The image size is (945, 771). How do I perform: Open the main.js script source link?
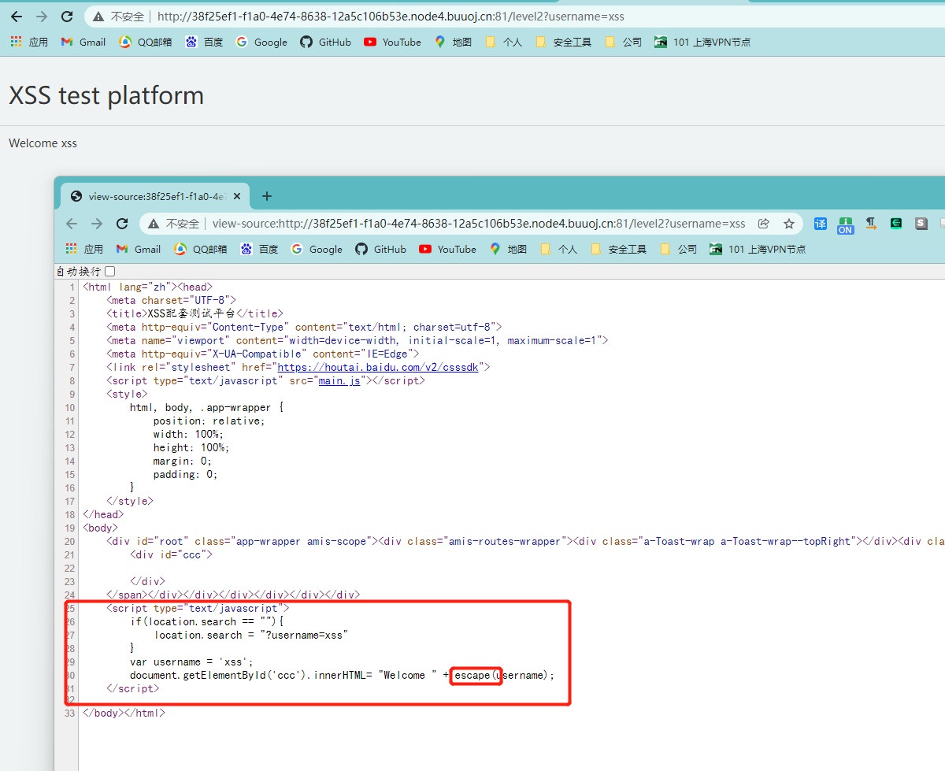pos(339,380)
